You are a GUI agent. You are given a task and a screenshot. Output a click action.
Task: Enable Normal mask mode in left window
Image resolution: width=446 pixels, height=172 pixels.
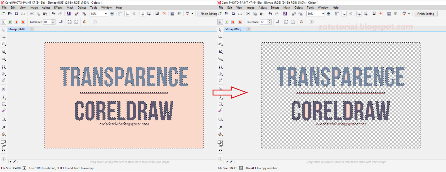click(3, 22)
